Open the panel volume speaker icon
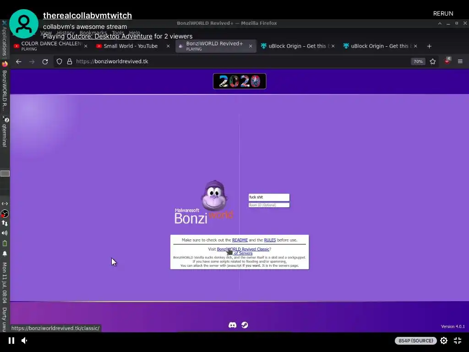The height and width of the screenshot is (352, 469). (5, 233)
